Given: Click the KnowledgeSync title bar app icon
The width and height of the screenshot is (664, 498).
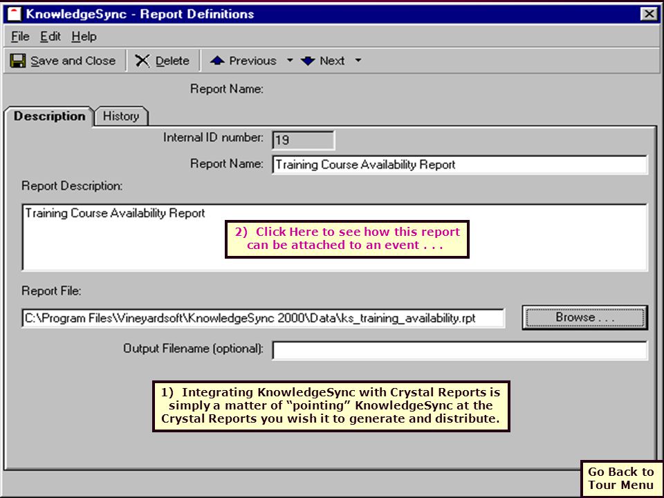Looking at the screenshot, I should [x=14, y=14].
